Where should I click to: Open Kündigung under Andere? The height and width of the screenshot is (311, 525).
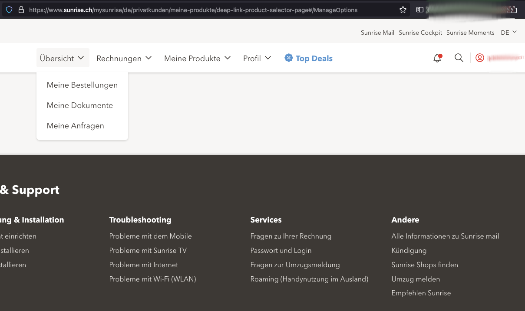pos(409,250)
